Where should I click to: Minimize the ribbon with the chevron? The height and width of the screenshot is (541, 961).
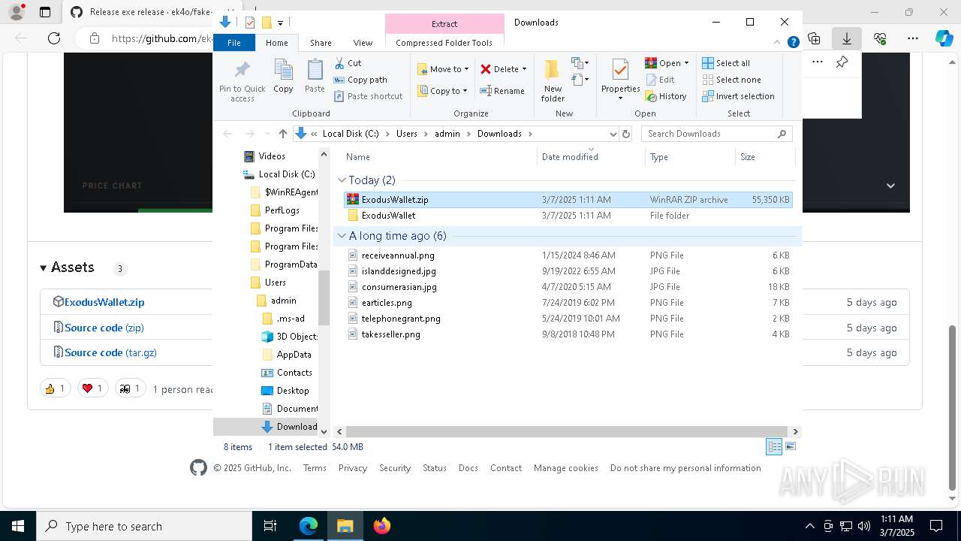777,43
